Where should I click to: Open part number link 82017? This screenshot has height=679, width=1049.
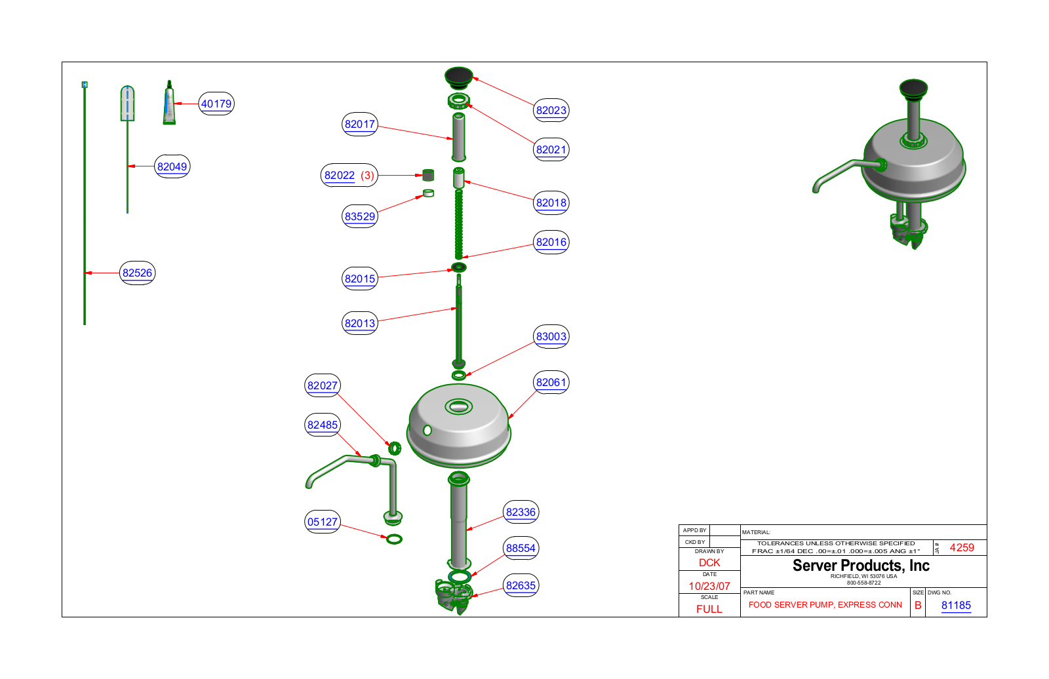click(x=360, y=124)
